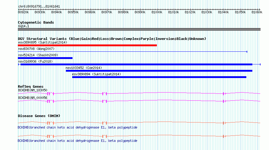Click the nsv524214 (Shaikh2009) blue bar
The width and height of the screenshot is (269, 150).
coord(45,58)
